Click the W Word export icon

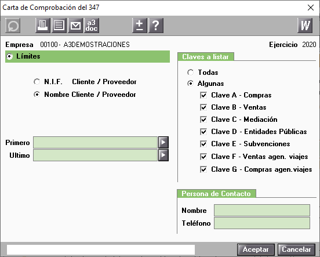tap(305, 26)
